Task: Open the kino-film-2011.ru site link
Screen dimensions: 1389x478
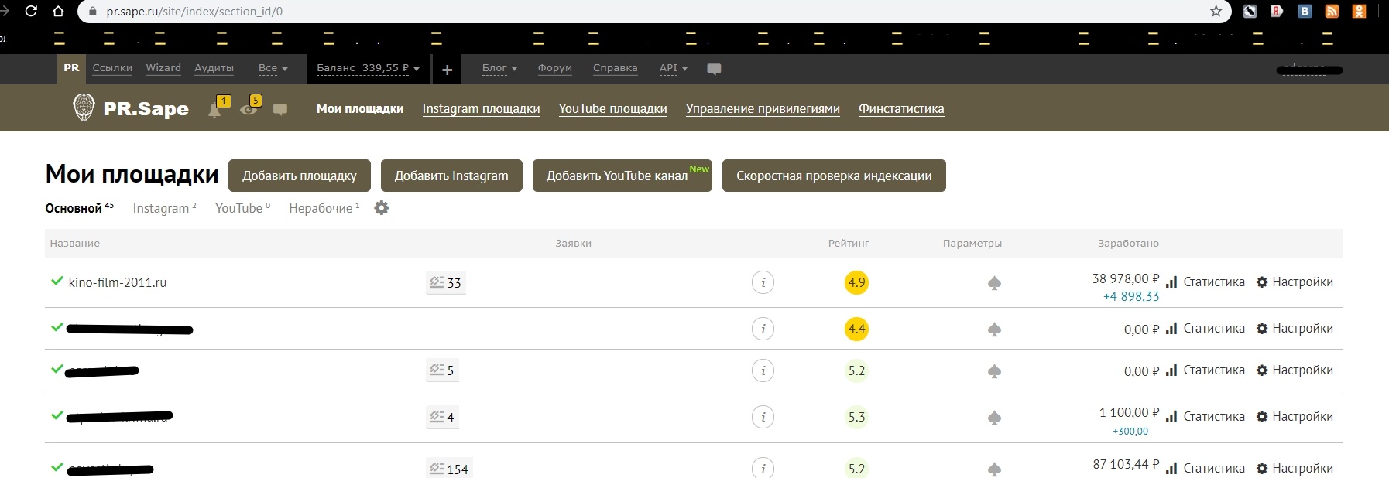Action: (x=117, y=282)
